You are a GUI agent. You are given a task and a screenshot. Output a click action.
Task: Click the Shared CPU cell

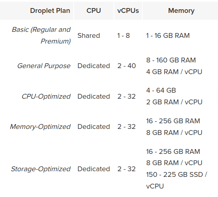point(89,35)
